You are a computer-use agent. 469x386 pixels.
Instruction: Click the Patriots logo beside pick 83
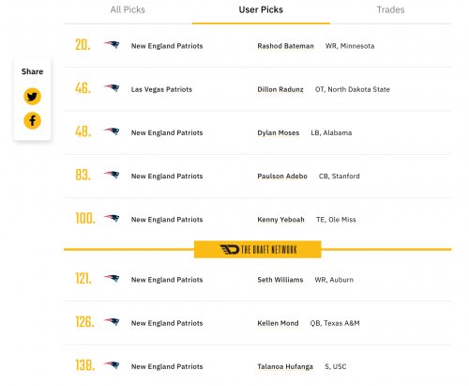pyautogui.click(x=112, y=175)
